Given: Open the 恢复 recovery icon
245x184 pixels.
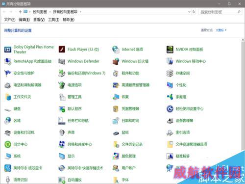Looking at the screenshot, I should pyautogui.click(x=116, y=97).
